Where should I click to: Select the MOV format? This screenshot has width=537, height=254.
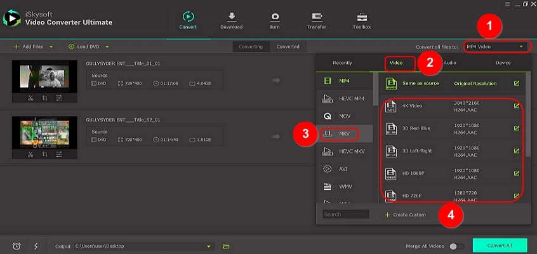tap(344, 116)
